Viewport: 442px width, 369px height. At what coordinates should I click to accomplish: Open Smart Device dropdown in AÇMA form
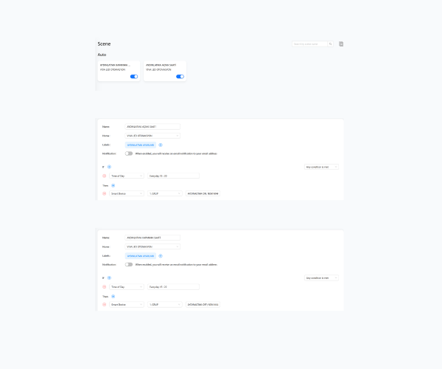pos(127,193)
